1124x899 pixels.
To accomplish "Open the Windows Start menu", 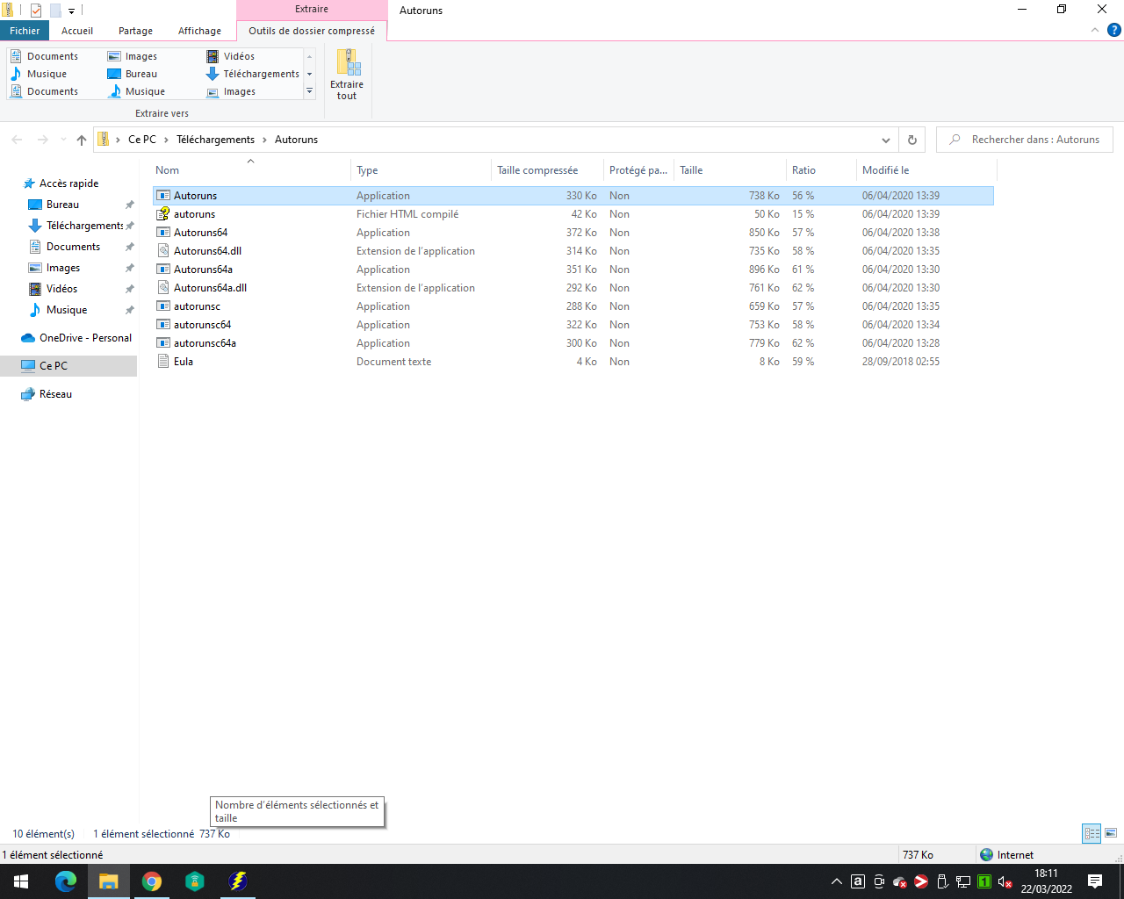I will 21,881.
